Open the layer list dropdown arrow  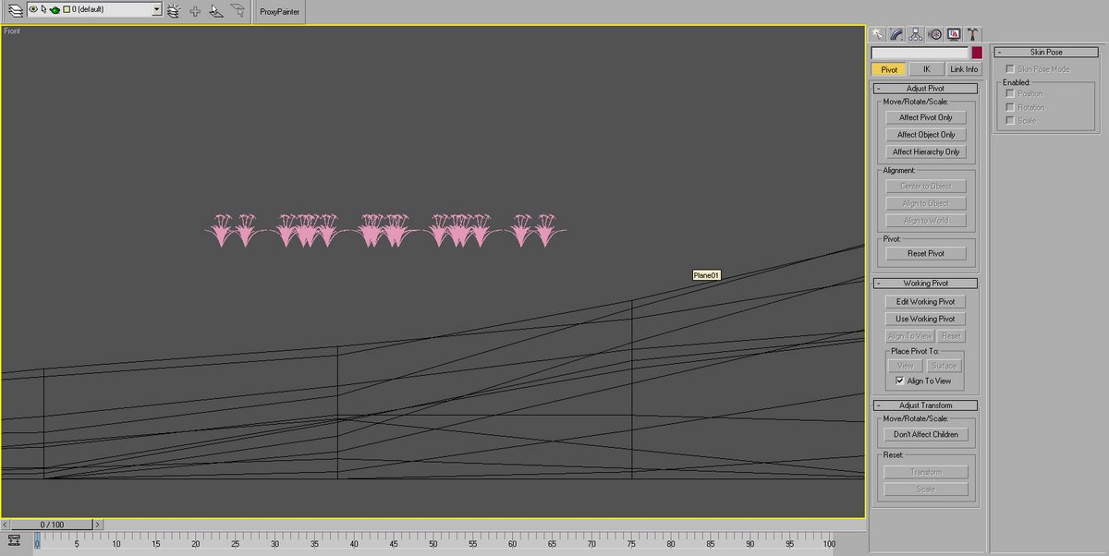coord(156,9)
